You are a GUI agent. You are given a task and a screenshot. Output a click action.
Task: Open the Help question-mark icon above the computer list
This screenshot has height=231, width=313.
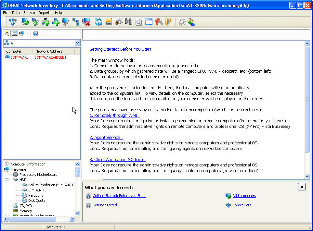pos(35,33)
